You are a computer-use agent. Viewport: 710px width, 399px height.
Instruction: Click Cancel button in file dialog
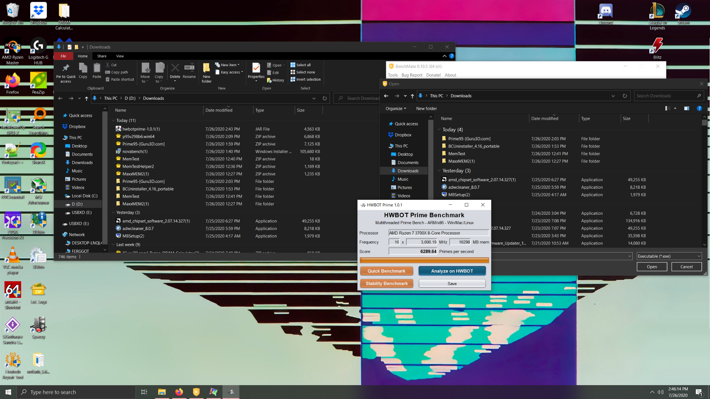coord(686,267)
